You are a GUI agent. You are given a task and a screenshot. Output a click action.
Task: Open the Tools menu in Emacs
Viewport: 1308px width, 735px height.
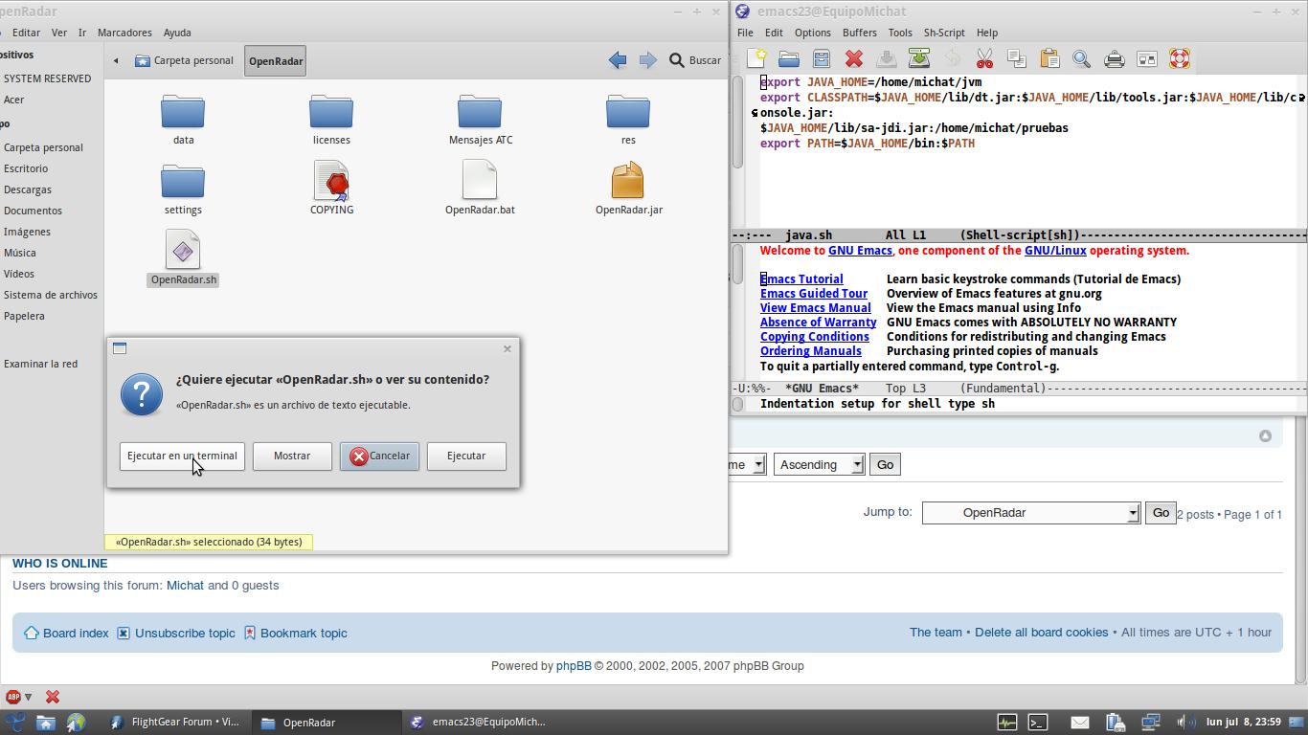[899, 33]
